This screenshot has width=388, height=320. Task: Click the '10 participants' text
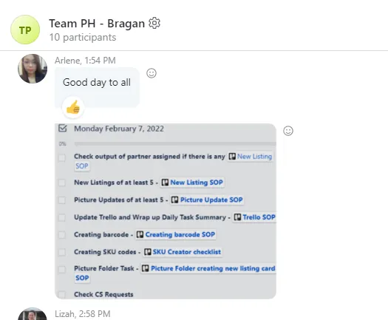tap(83, 38)
